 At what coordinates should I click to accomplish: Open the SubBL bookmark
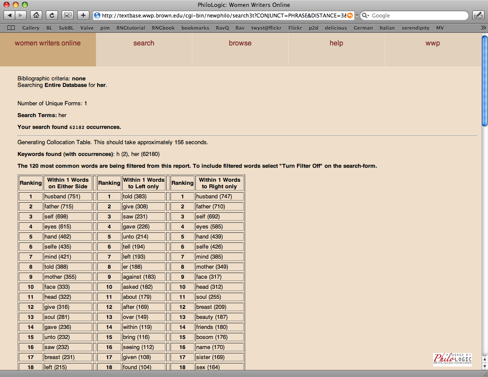[x=66, y=28]
